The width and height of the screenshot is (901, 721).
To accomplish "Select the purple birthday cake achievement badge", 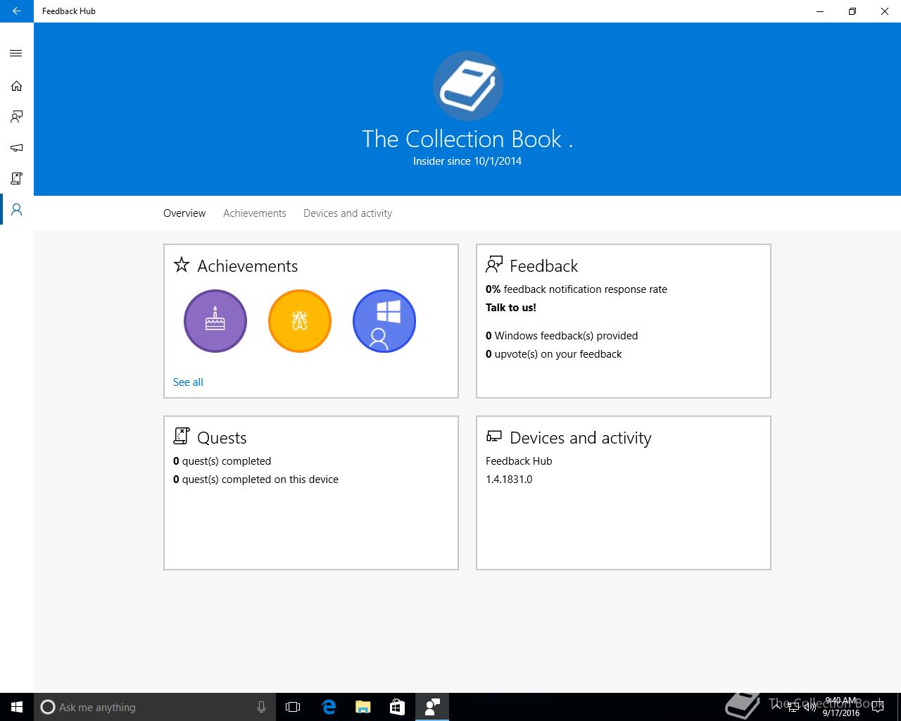I will (x=215, y=321).
